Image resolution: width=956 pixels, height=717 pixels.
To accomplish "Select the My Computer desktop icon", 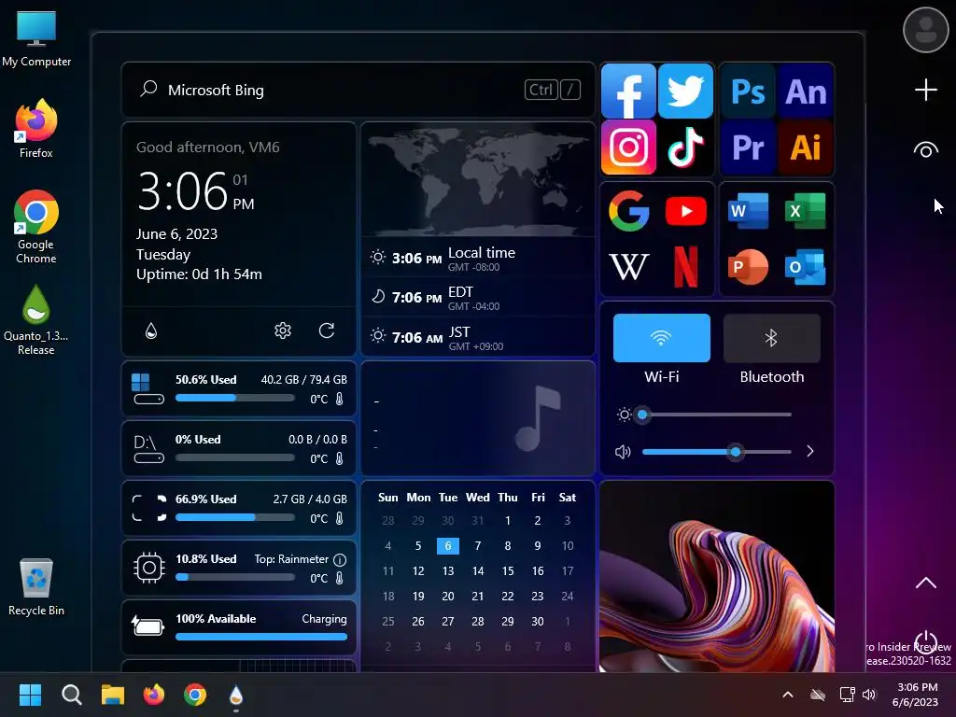I will (x=36, y=39).
